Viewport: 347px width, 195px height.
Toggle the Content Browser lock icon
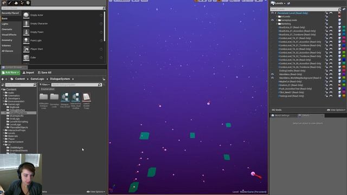click(104, 79)
